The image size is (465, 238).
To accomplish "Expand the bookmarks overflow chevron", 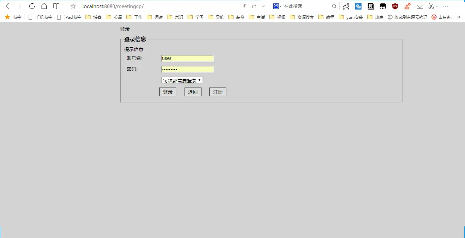I will (x=458, y=17).
